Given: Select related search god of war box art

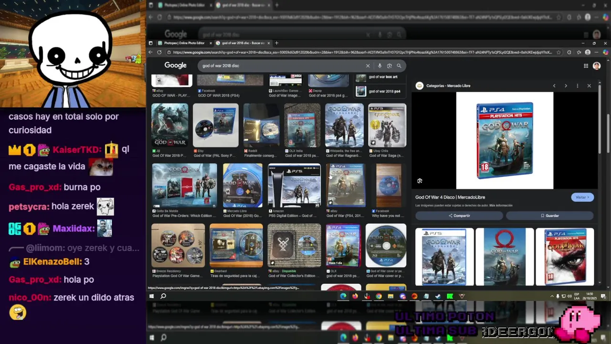Looking at the screenshot, I should click(381, 77).
